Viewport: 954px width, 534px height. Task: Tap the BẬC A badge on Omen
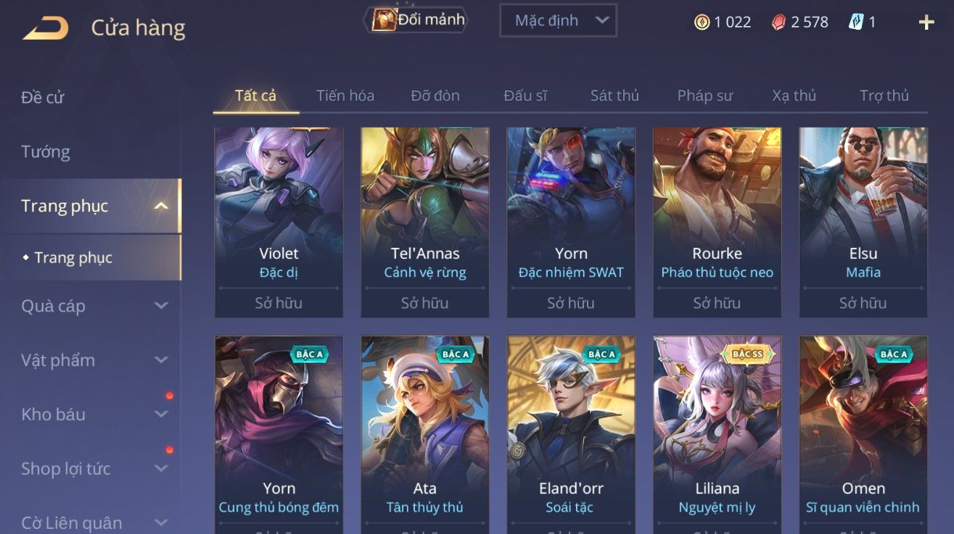[x=894, y=354]
